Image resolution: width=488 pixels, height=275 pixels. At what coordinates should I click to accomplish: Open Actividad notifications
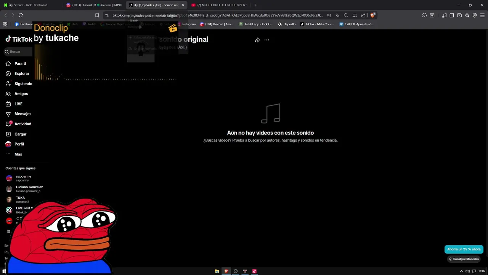18,124
